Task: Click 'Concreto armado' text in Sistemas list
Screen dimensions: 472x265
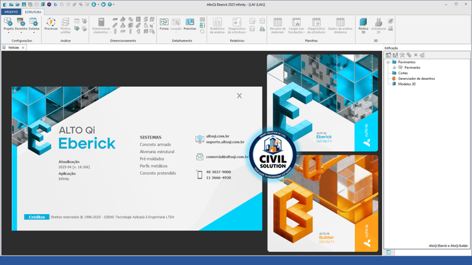Action: pos(155,145)
